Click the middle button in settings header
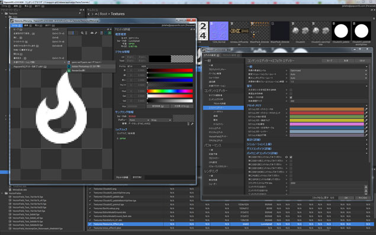The height and width of the screenshot is (235, 376). pyautogui.click(x=346, y=60)
